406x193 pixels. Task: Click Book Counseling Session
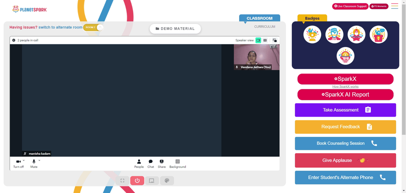(346, 143)
